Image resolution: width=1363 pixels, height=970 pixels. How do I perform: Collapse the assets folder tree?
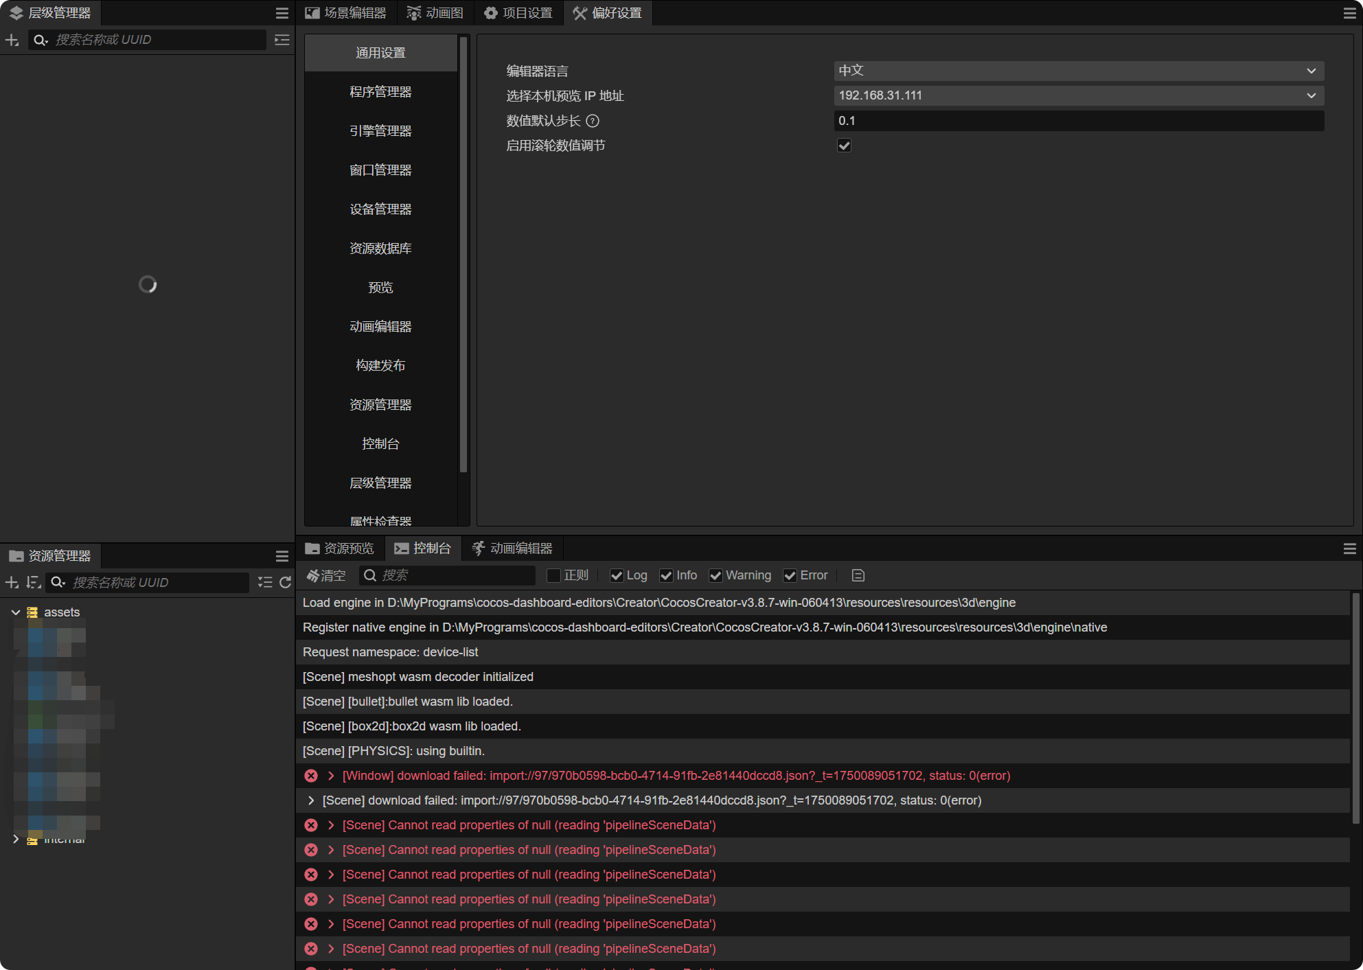click(15, 612)
